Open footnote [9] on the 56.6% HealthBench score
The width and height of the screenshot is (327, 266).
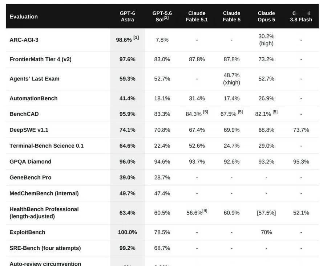pos(205,210)
